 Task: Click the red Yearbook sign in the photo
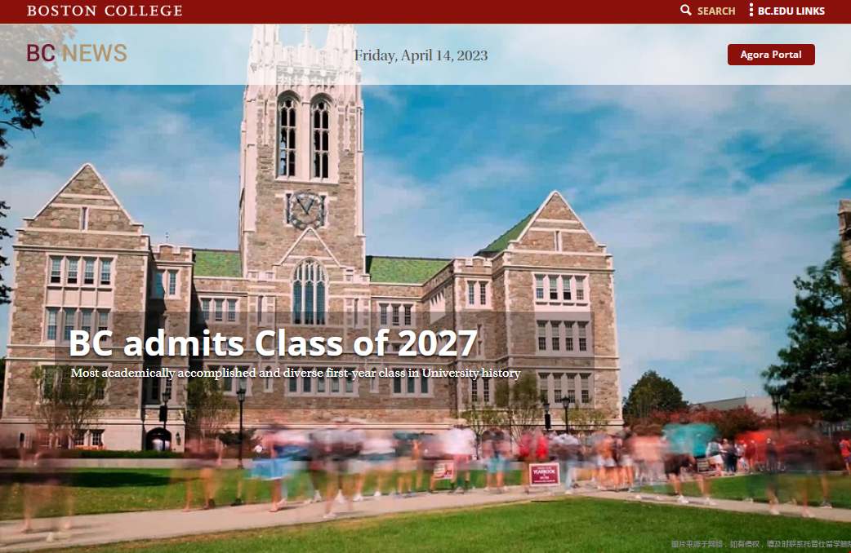click(x=544, y=474)
